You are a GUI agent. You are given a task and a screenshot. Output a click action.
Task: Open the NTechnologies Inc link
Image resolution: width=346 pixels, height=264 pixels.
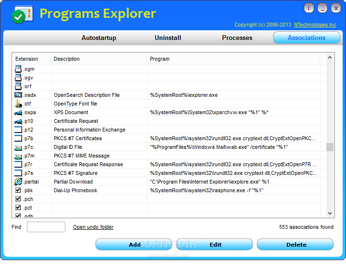point(315,25)
